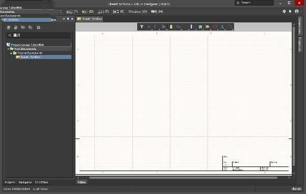306x194 pixels.
Task: Click the notifications bell icon
Action: [290, 12]
